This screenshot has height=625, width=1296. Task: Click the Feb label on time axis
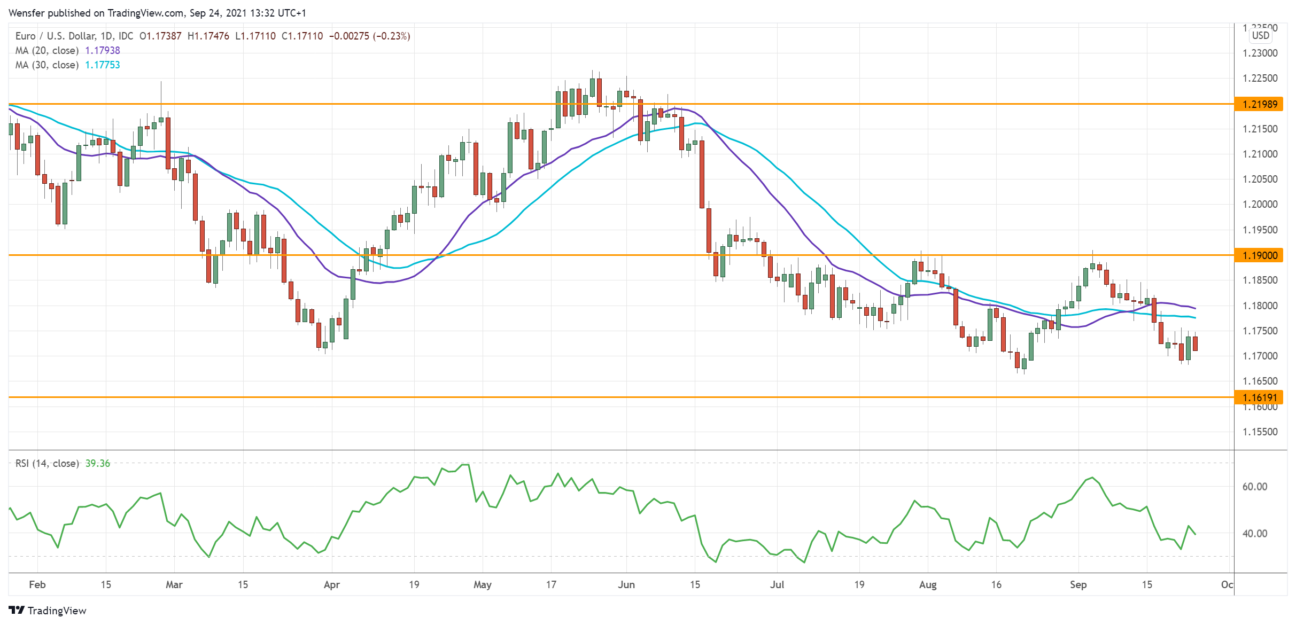pyautogui.click(x=37, y=584)
